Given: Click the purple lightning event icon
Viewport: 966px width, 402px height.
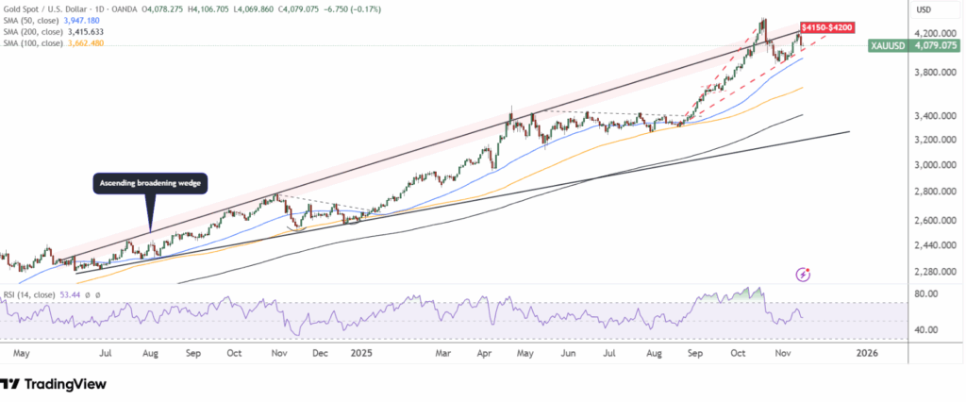Looking at the screenshot, I should click(803, 275).
